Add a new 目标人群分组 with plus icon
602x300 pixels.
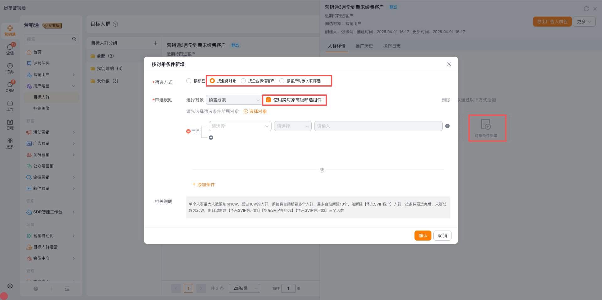pyautogui.click(x=155, y=43)
